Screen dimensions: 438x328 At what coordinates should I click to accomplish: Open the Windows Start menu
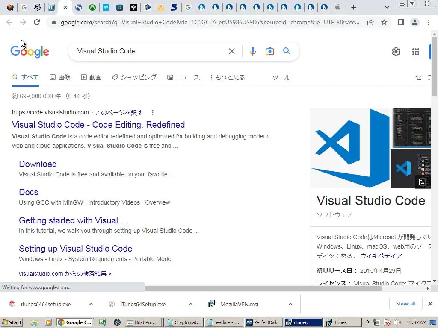point(12,322)
